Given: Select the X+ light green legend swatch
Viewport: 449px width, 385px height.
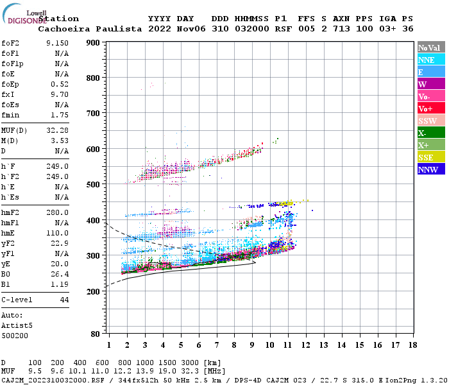Looking at the screenshot, I should click(431, 144).
